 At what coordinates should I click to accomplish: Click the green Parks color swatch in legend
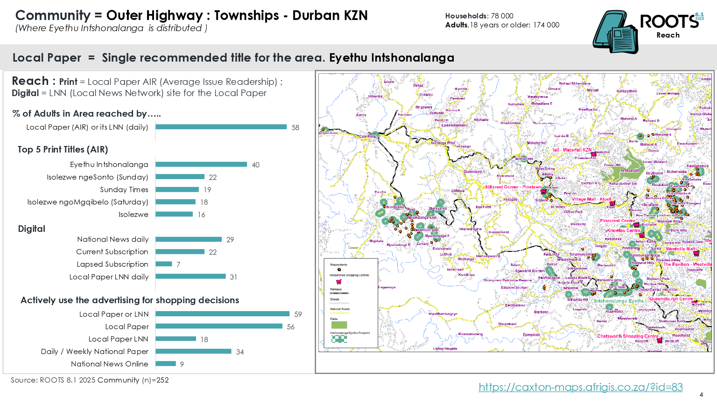coord(339,325)
